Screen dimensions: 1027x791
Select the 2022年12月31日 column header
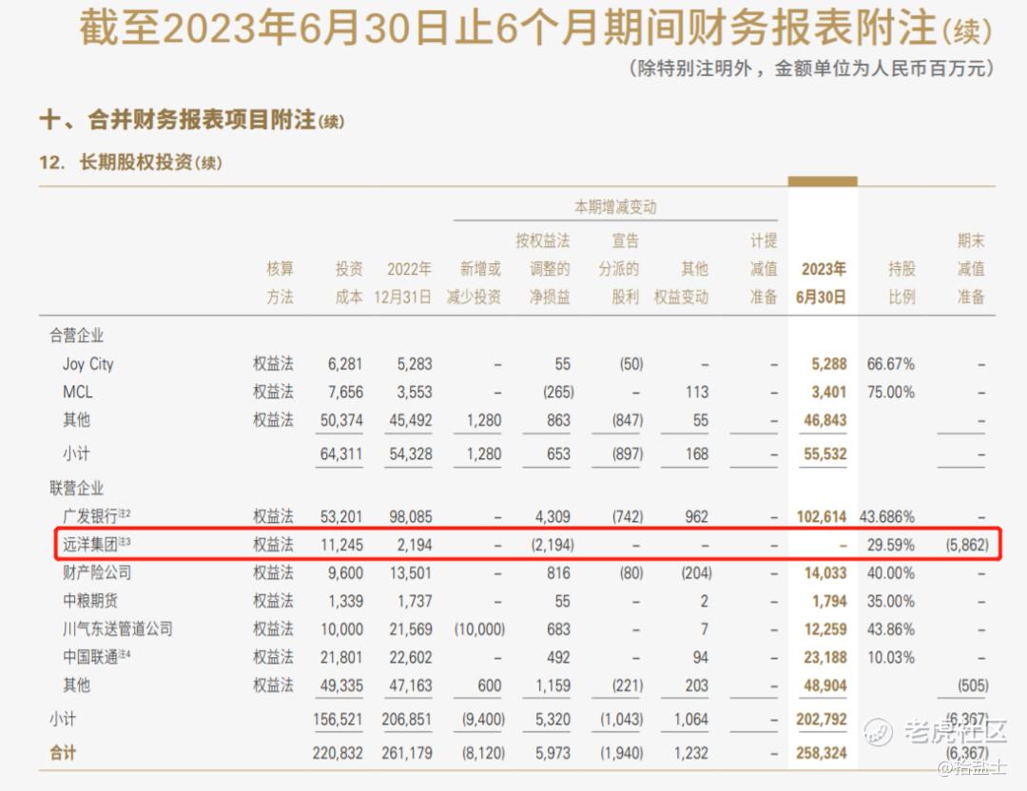403,282
